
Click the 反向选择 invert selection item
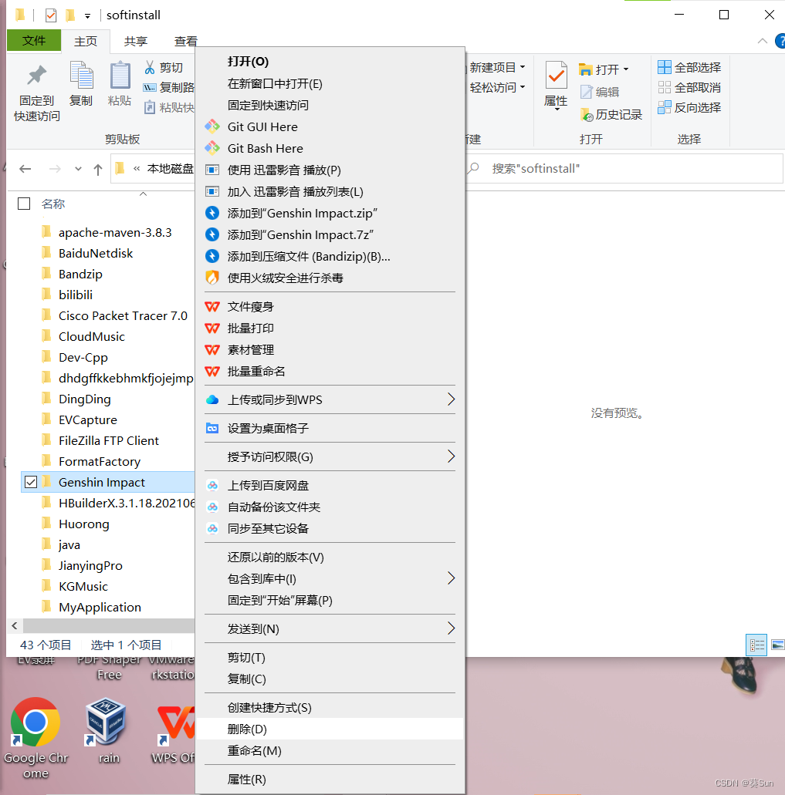pos(689,107)
